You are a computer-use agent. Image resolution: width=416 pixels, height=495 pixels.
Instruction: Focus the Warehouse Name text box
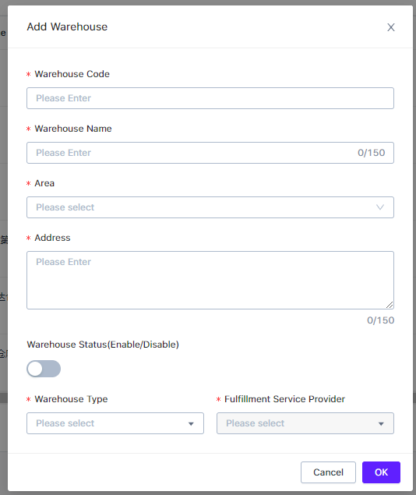(x=210, y=153)
